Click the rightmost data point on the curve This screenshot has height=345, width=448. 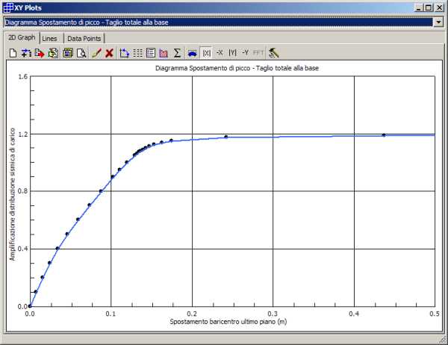pos(384,135)
